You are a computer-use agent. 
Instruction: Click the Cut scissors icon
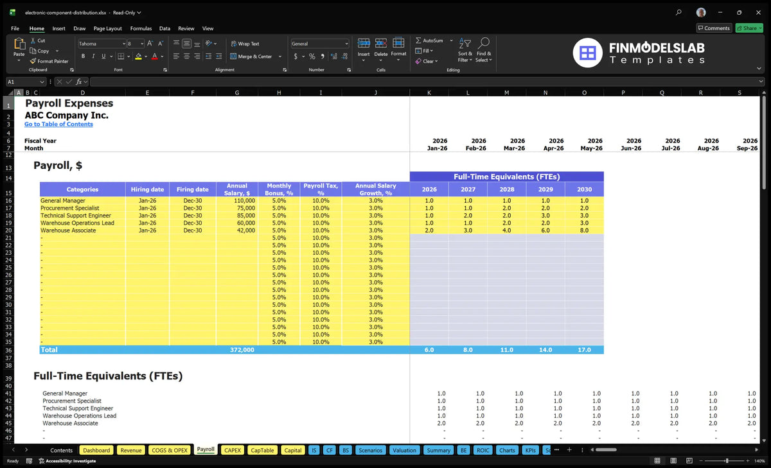tap(33, 40)
